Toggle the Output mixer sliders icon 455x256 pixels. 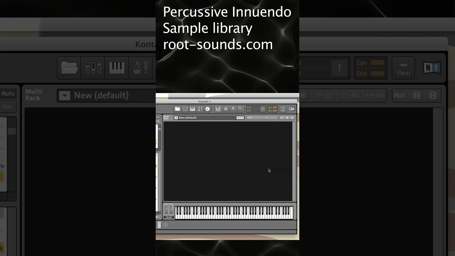pyautogui.click(x=185, y=109)
